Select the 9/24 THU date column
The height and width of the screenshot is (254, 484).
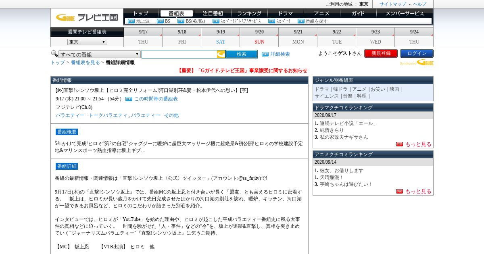tap(414, 37)
